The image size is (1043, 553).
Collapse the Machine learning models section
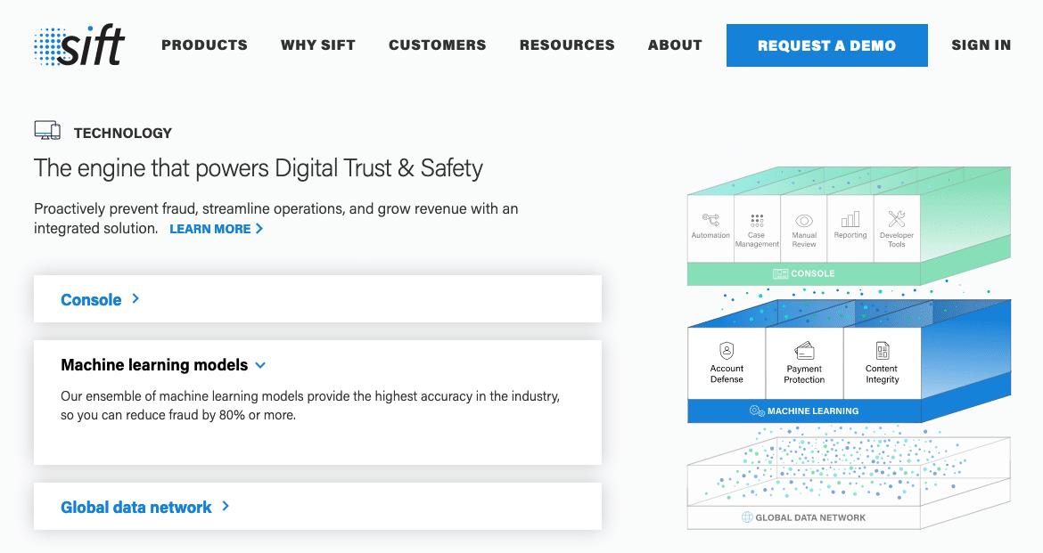(x=163, y=365)
